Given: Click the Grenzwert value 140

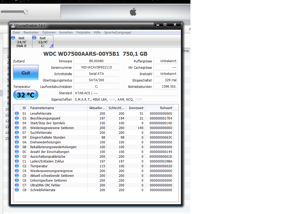Looking at the screenshot, I should click(141, 128).
